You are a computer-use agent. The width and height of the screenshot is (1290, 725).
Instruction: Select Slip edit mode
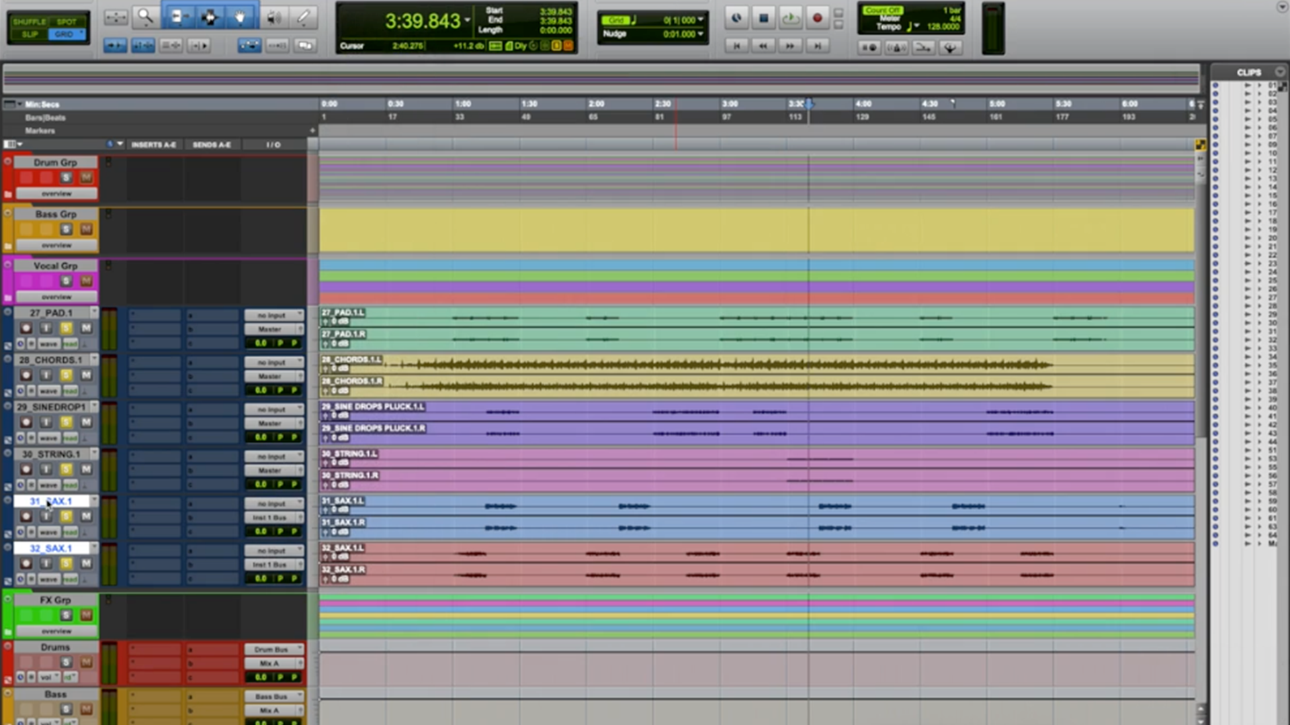(x=29, y=34)
